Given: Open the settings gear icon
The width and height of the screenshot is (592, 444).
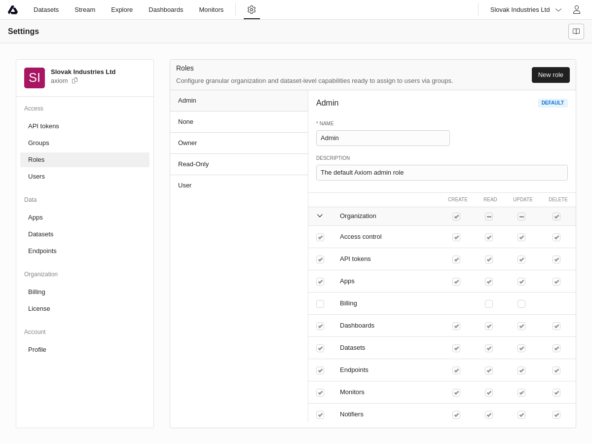Looking at the screenshot, I should 252,9.
